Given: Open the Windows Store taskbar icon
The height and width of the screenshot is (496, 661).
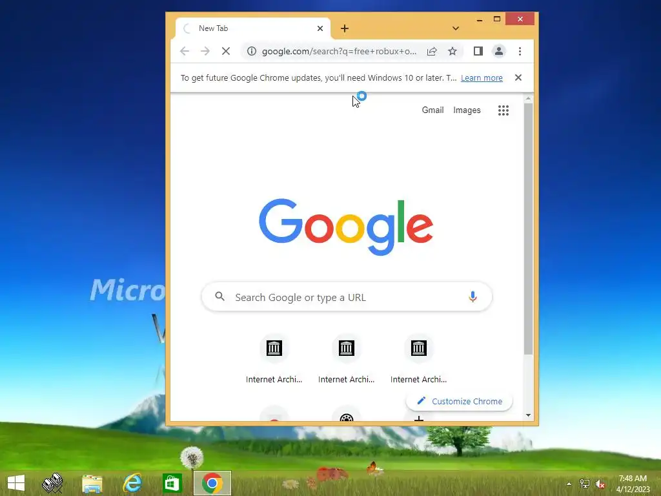Looking at the screenshot, I should [172, 483].
